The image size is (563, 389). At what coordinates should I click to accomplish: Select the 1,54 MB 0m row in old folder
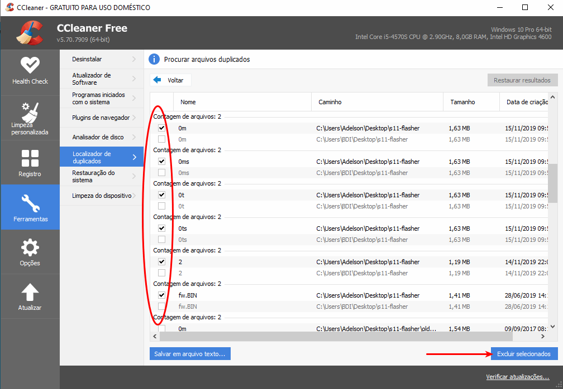point(349,328)
